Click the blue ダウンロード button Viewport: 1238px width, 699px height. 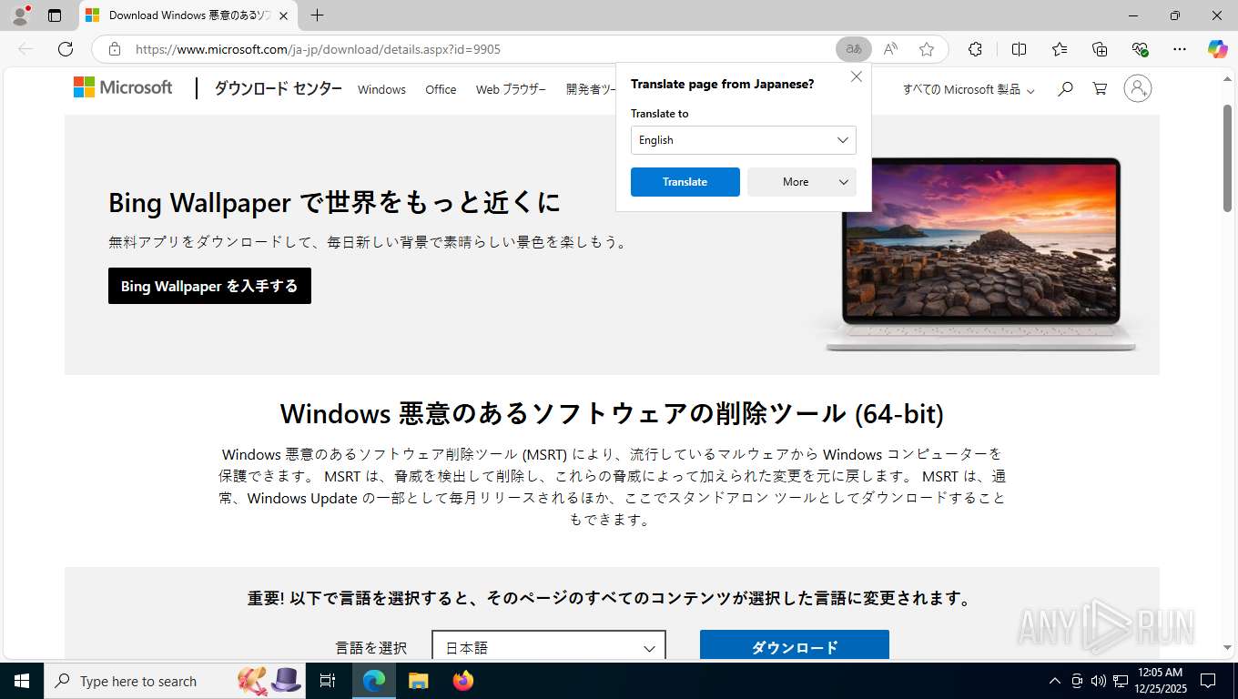(x=795, y=646)
